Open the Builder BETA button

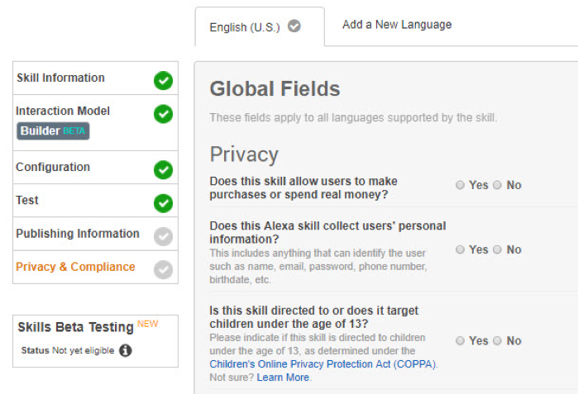[52, 131]
